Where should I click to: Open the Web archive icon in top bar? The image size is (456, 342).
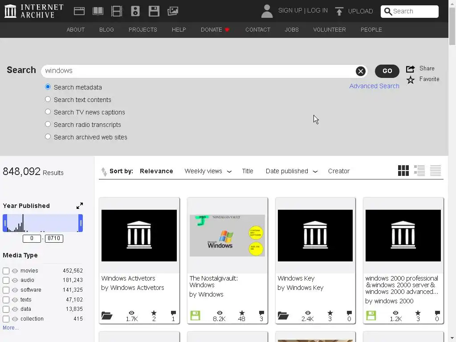[x=79, y=11]
